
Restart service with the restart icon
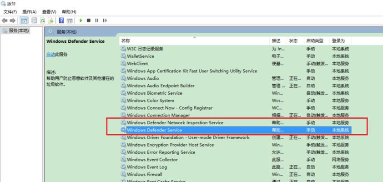tap(105, 20)
